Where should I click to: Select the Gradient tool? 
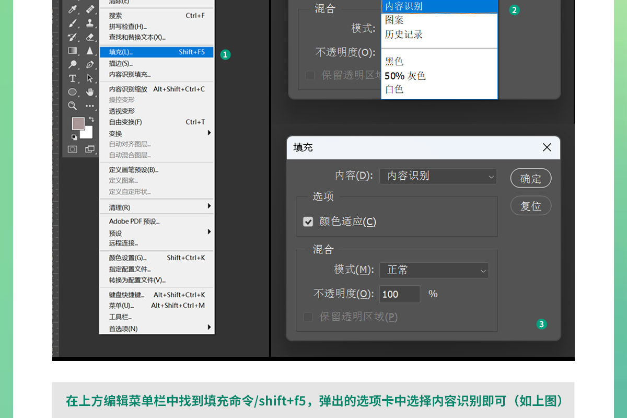[x=73, y=51]
